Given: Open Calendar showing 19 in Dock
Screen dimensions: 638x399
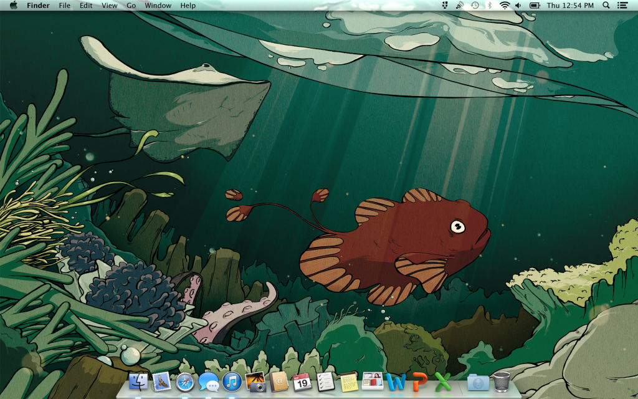Looking at the screenshot, I should [302, 382].
